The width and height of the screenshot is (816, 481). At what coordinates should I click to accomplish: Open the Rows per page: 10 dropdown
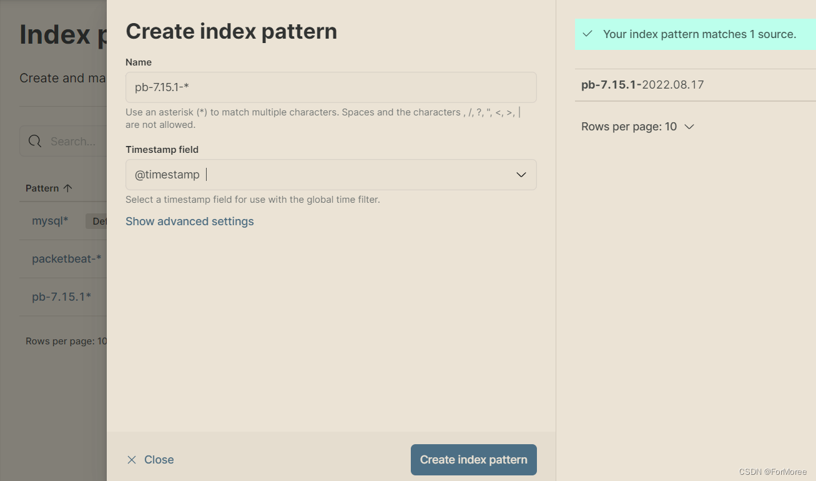pyautogui.click(x=637, y=127)
